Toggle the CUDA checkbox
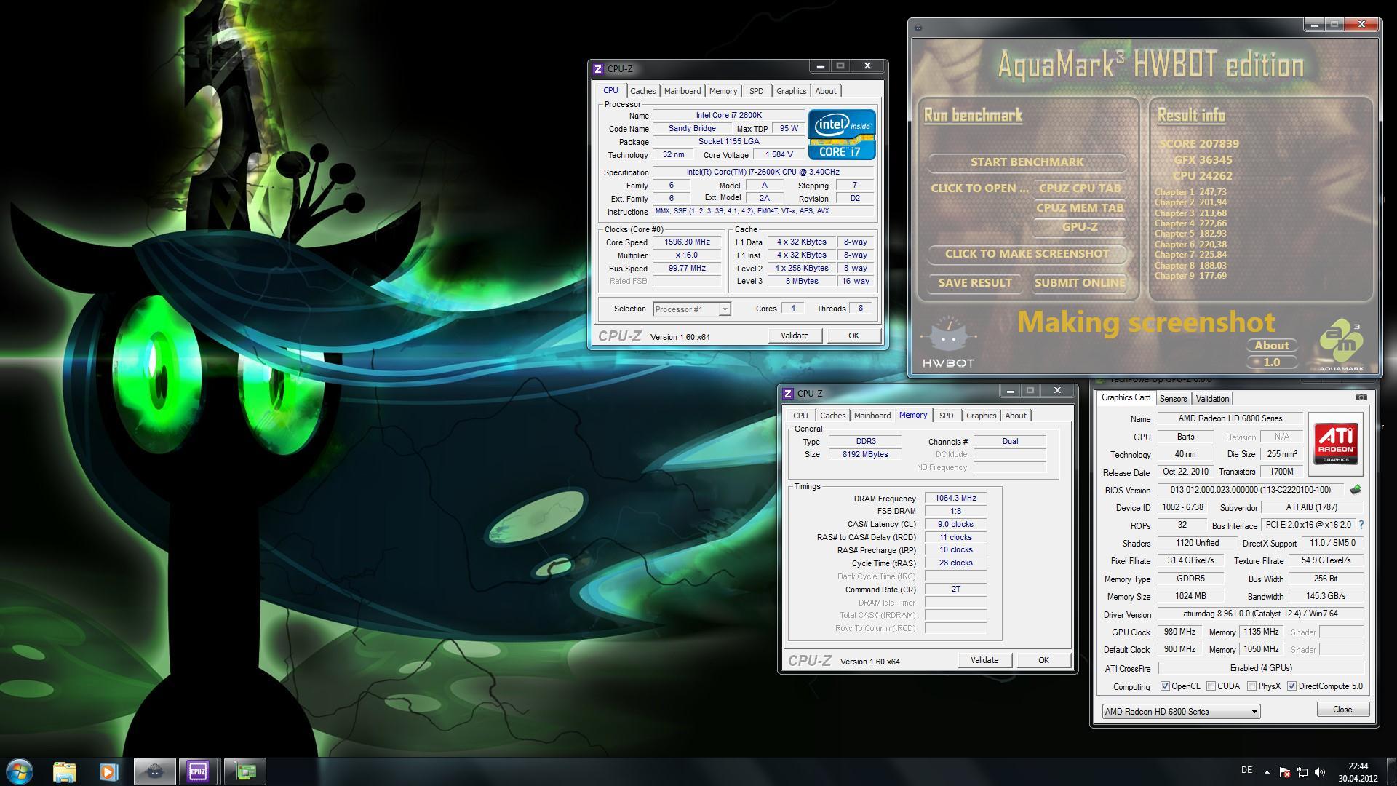 [1211, 686]
